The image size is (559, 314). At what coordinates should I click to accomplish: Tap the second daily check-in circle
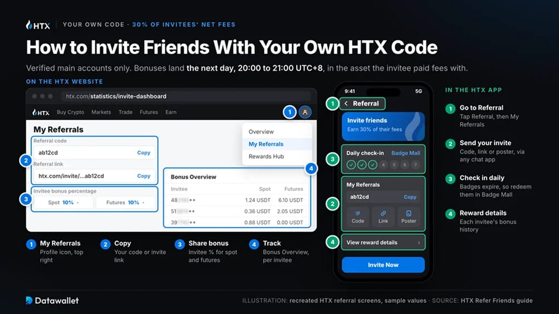(x=362, y=165)
